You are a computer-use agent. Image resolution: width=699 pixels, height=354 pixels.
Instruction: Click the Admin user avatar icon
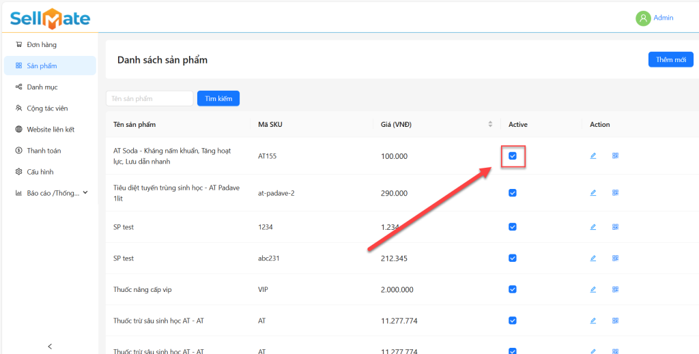tap(642, 18)
